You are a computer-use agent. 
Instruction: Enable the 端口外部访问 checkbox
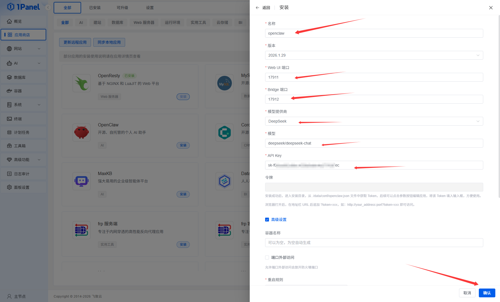(x=267, y=257)
